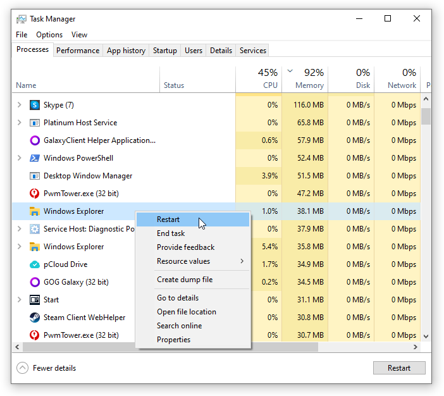Viewport: 444px width, 396px height.
Task: Click the Start process icon
Action: [x=35, y=300]
